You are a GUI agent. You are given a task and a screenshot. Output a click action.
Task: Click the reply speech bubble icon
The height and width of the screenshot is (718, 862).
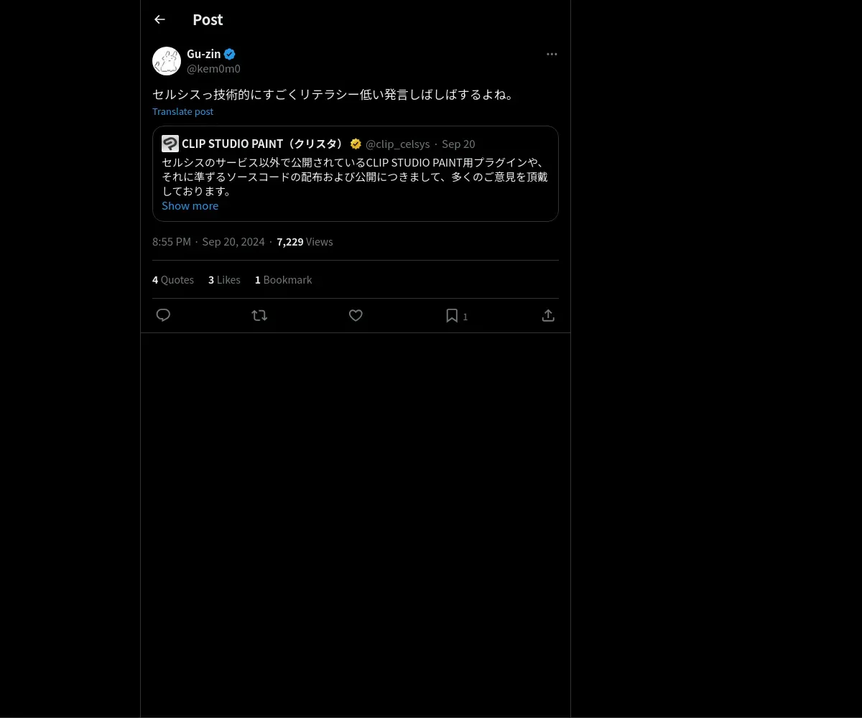(163, 315)
